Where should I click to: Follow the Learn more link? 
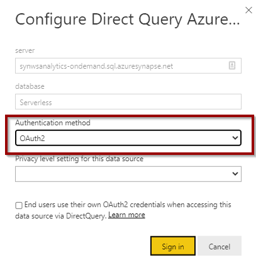(x=126, y=215)
